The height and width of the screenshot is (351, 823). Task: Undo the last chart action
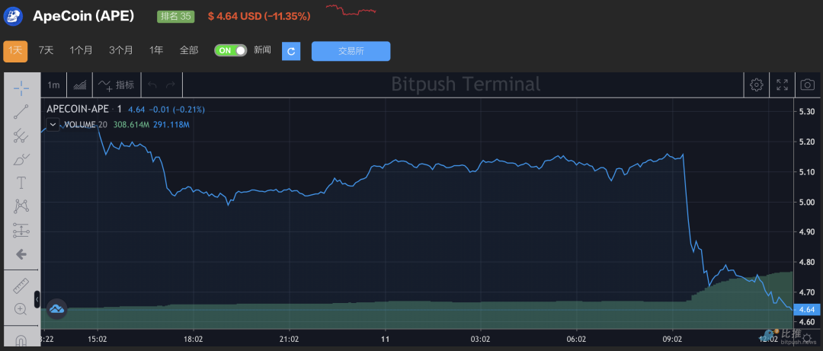pyautogui.click(x=152, y=85)
